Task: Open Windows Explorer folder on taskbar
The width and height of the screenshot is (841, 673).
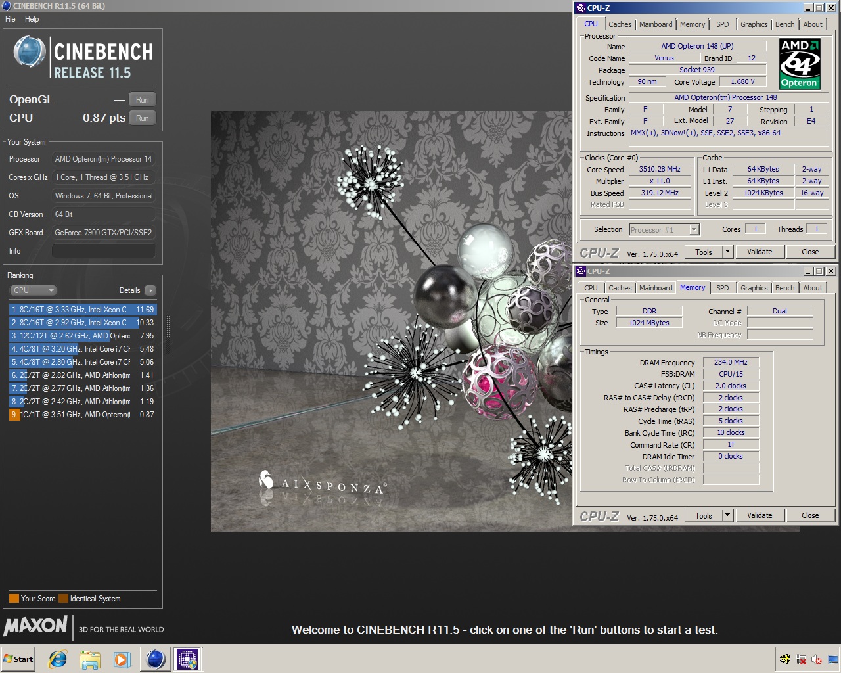Action: pos(90,659)
